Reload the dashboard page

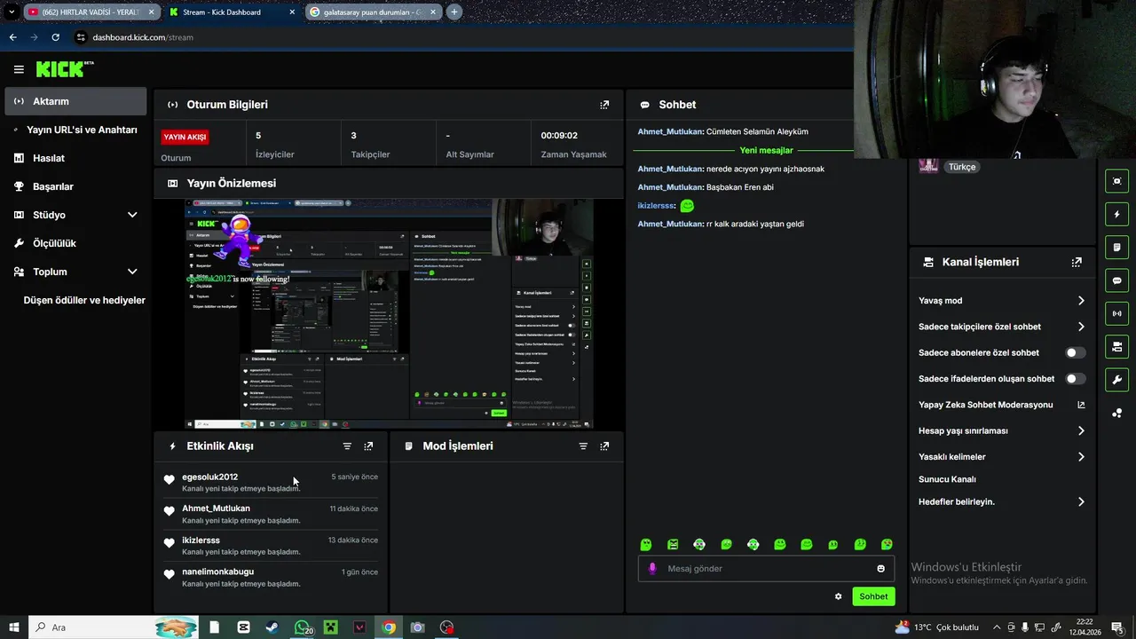pos(55,37)
